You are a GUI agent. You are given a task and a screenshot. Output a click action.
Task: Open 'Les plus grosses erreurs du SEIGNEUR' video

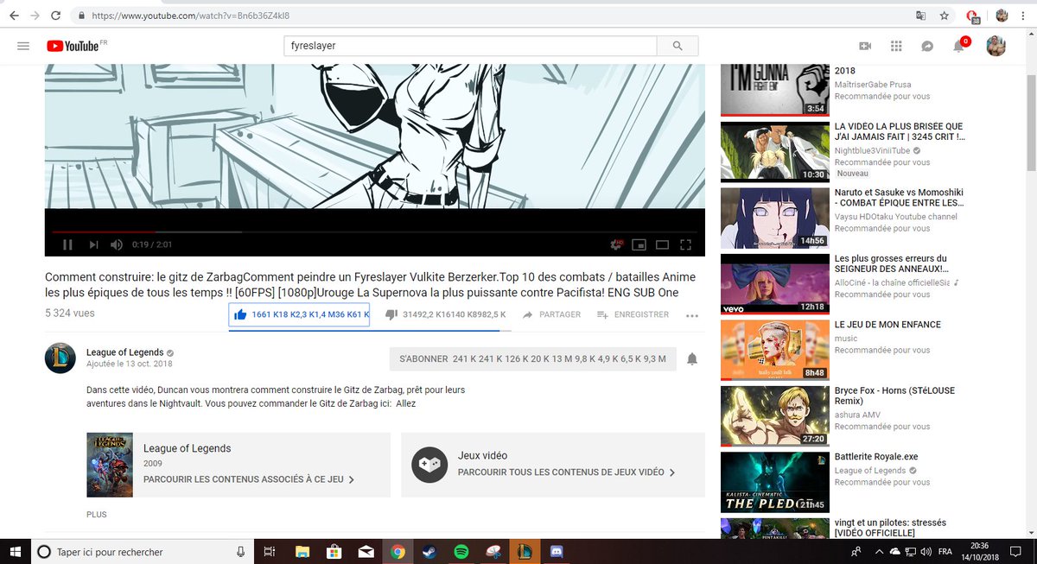892,264
